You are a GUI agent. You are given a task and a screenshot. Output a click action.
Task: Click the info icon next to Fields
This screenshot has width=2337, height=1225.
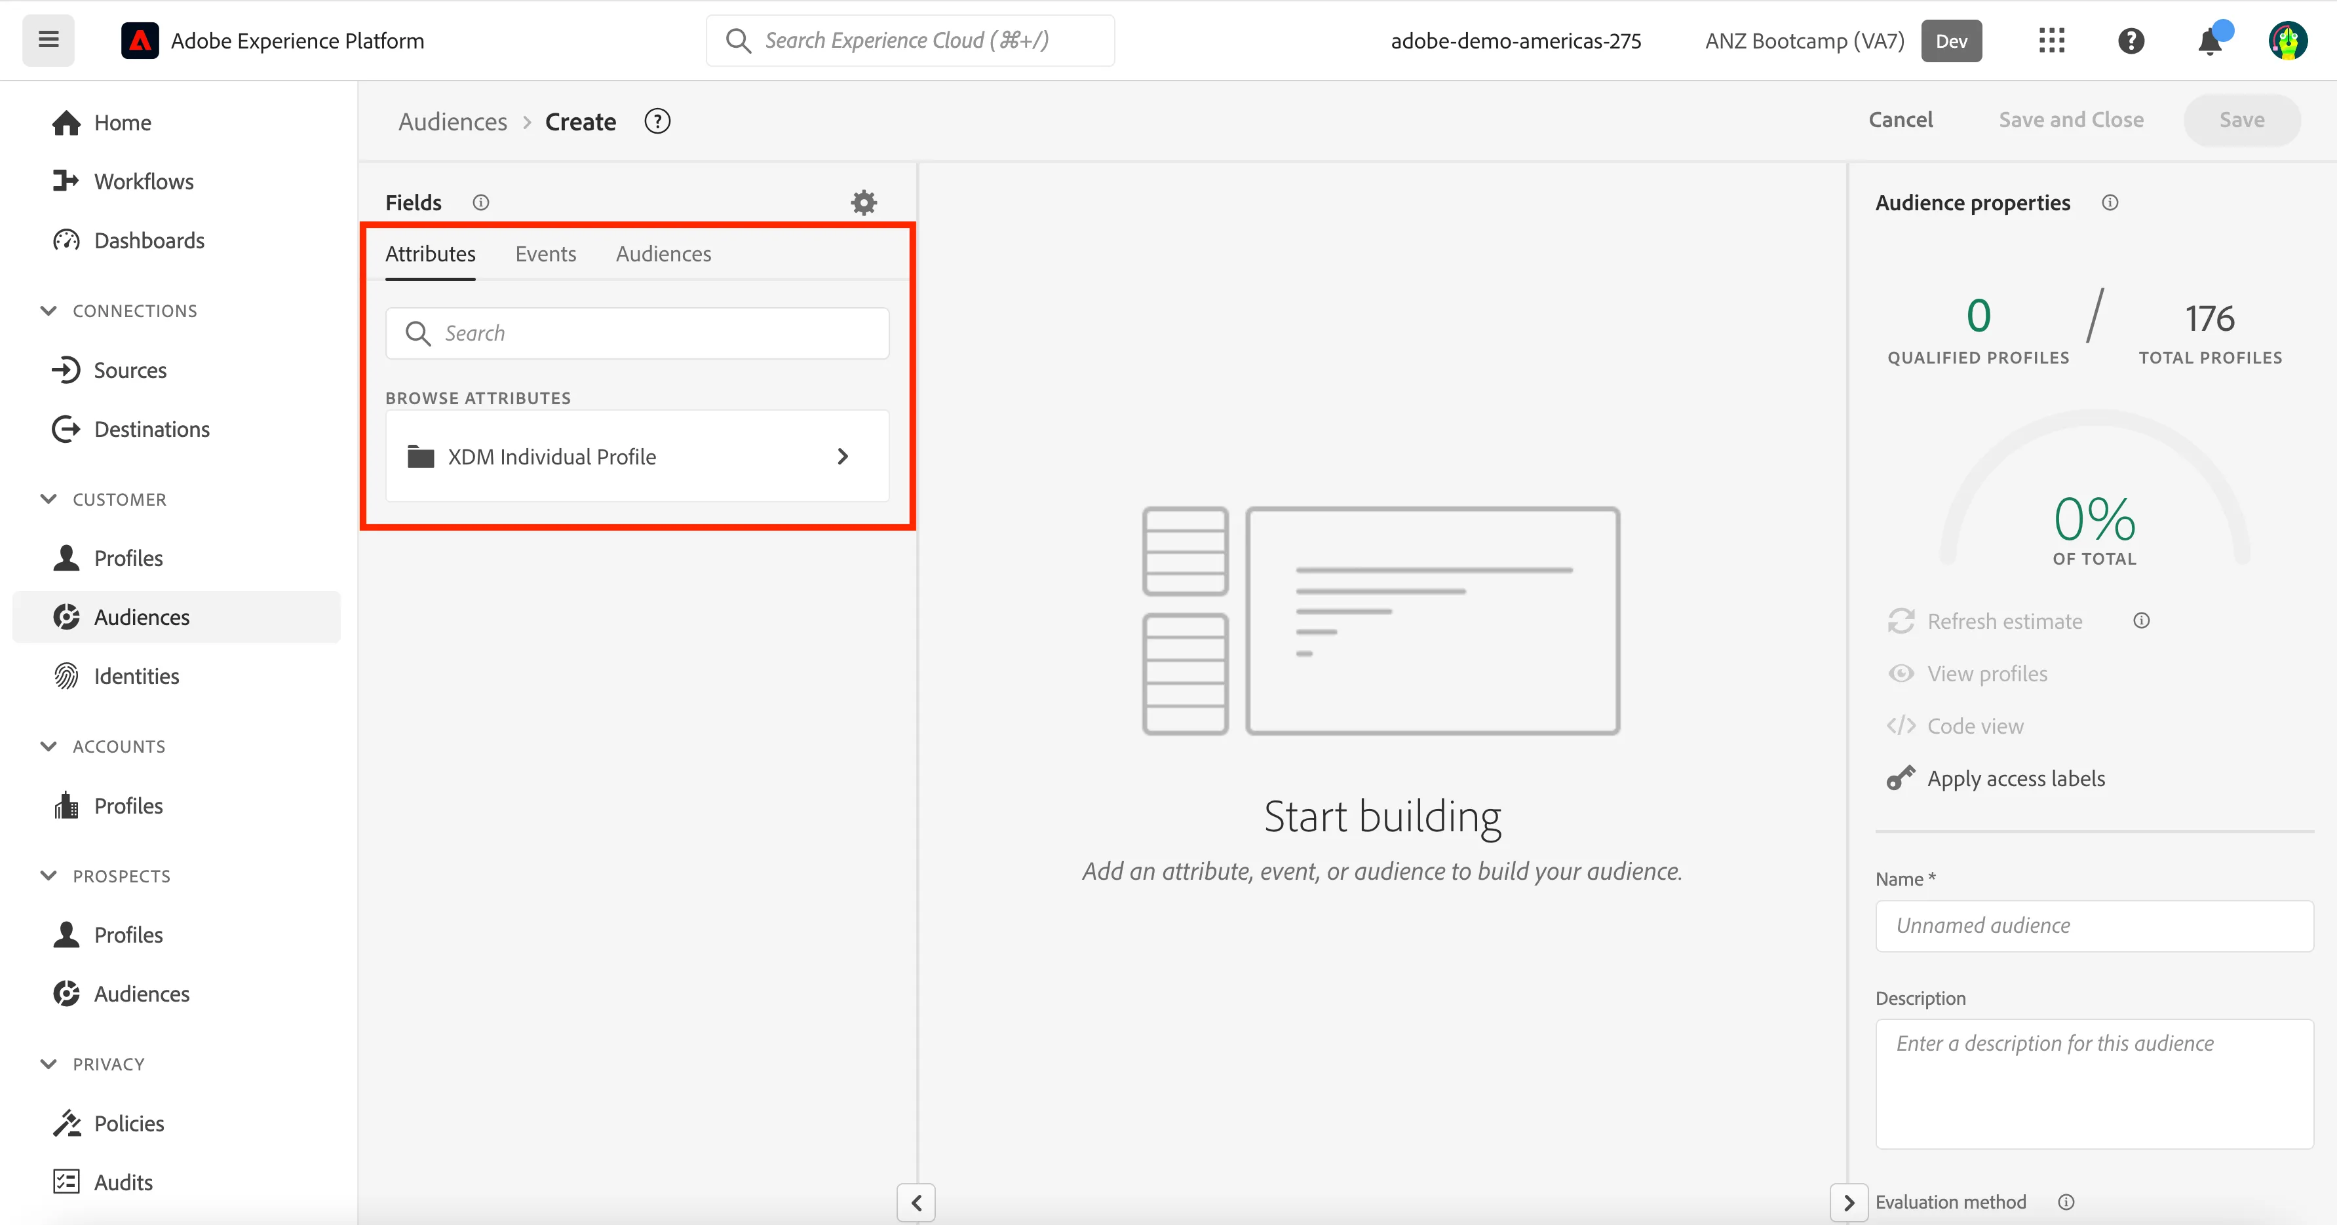pyautogui.click(x=481, y=202)
